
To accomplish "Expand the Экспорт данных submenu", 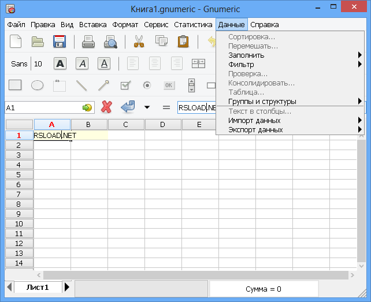I will click(290, 129).
